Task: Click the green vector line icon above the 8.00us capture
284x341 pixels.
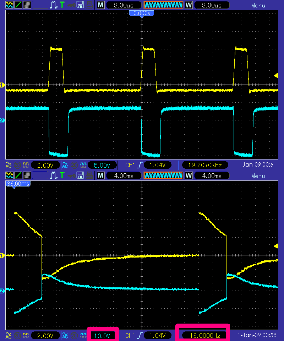Action: point(18,5)
